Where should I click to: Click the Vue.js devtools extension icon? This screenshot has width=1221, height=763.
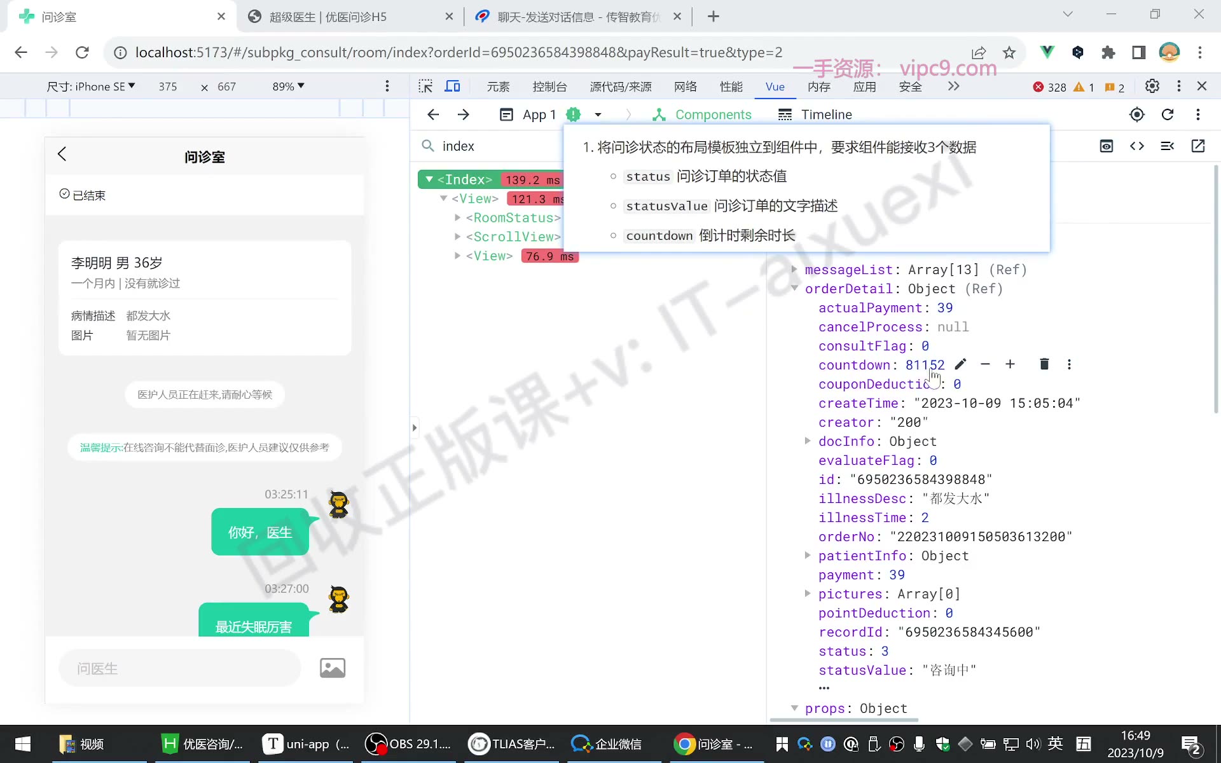tap(1047, 52)
